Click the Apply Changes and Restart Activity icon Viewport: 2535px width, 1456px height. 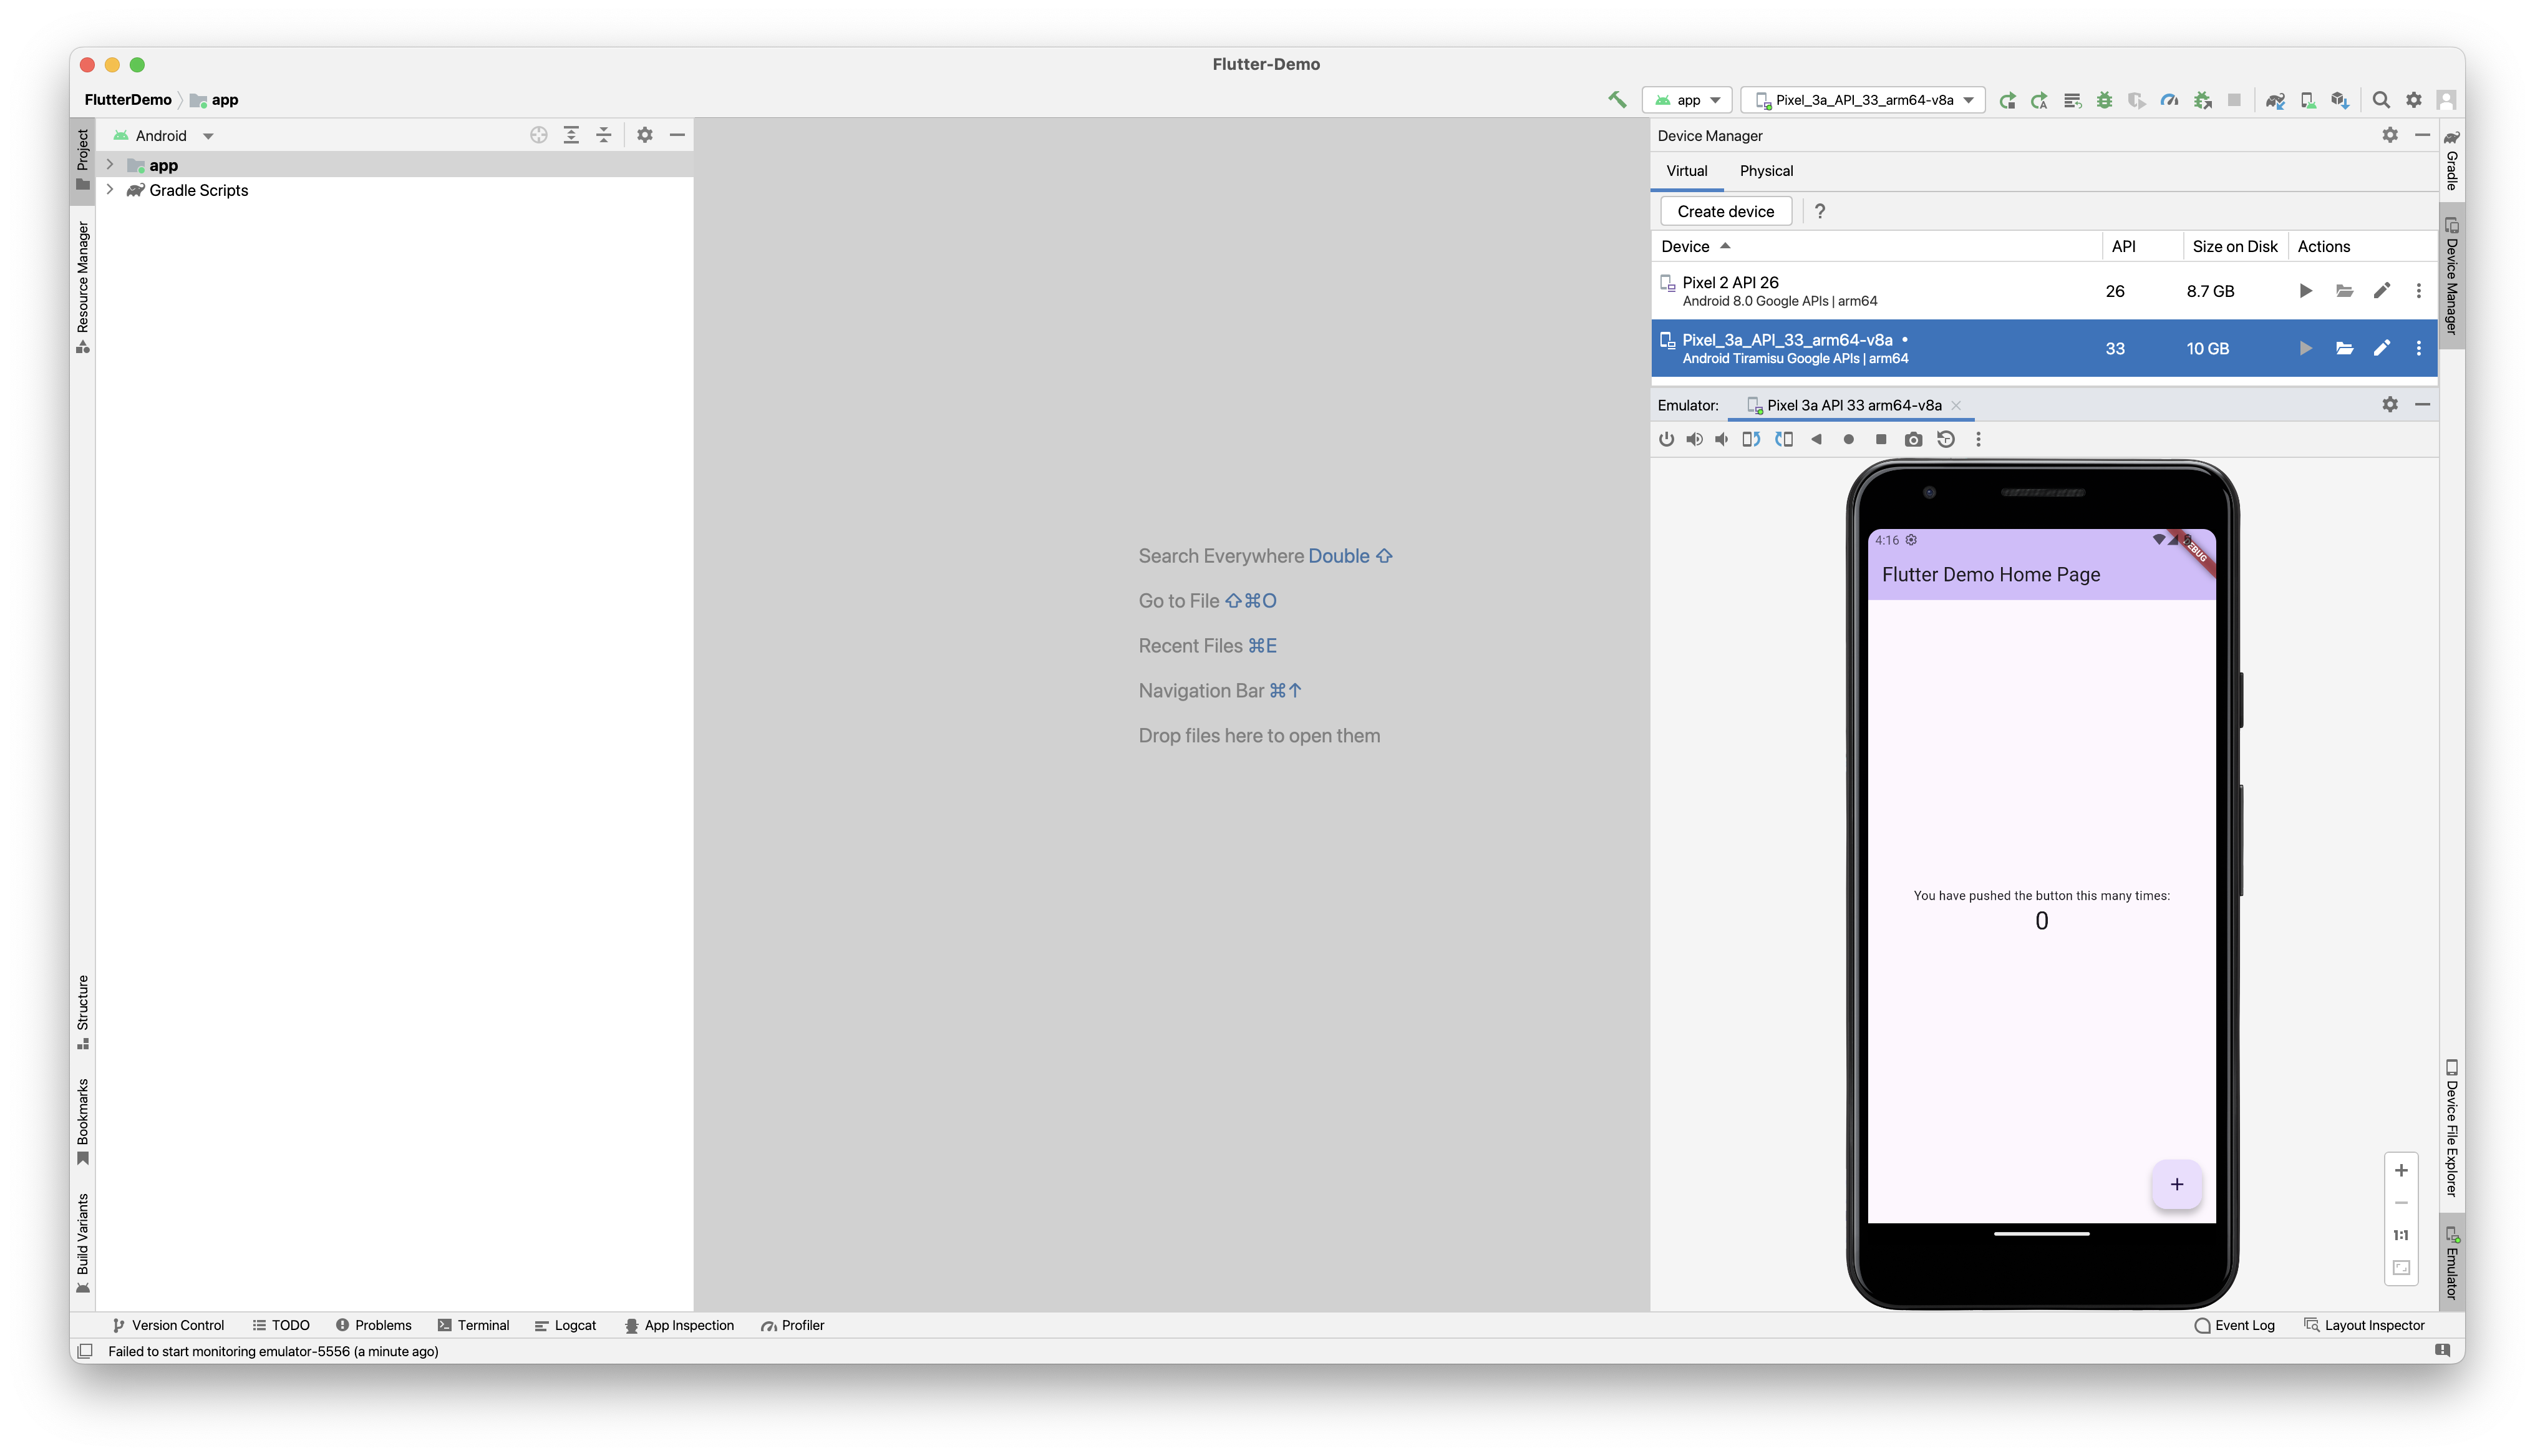[x=2039, y=100]
